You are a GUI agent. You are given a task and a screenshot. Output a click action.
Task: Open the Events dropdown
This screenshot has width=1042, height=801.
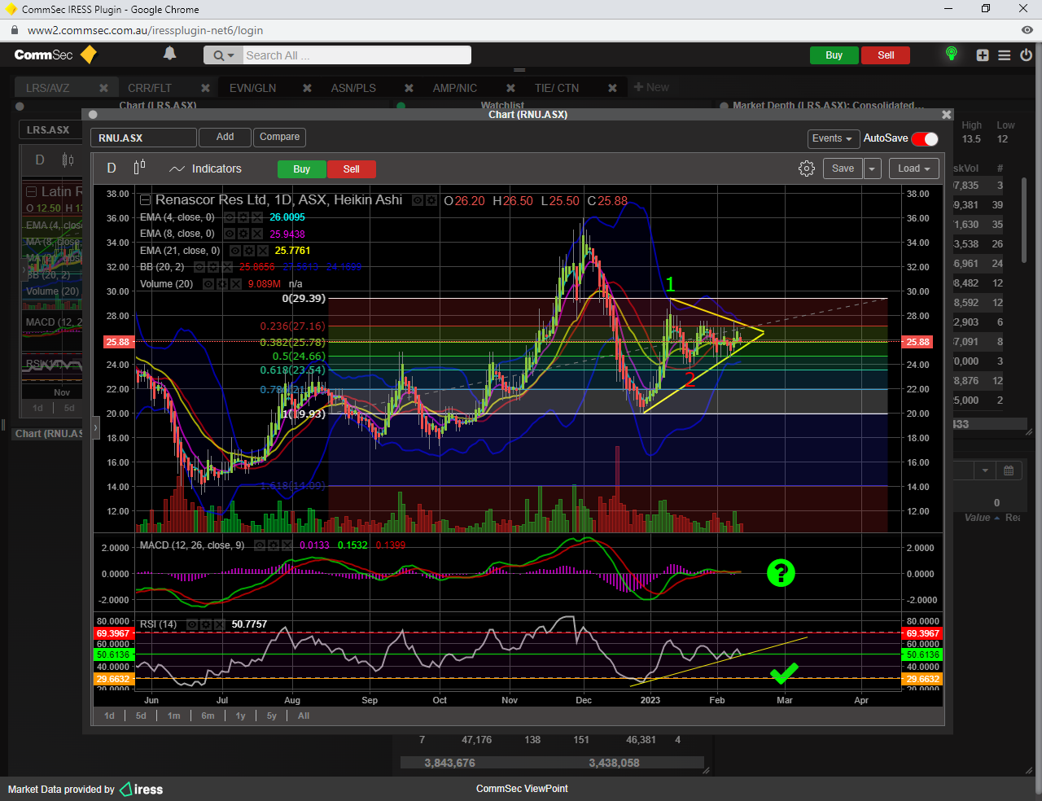pos(832,138)
